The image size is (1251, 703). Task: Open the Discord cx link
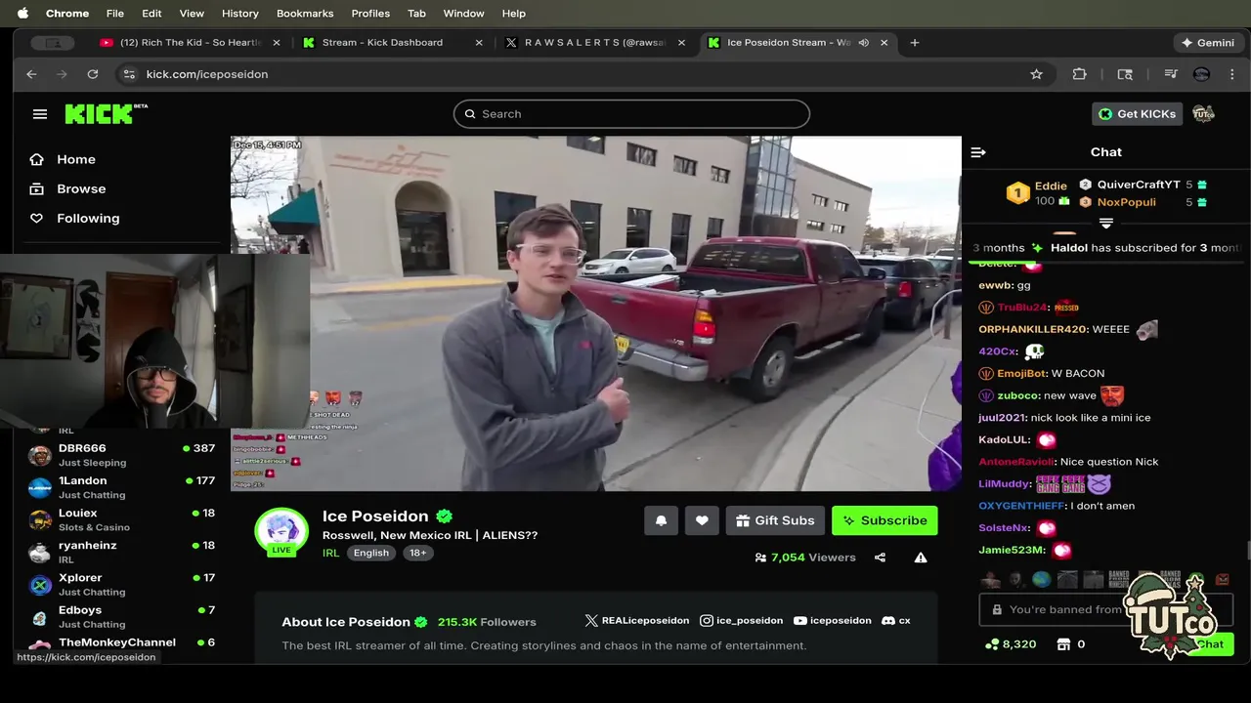point(896,621)
